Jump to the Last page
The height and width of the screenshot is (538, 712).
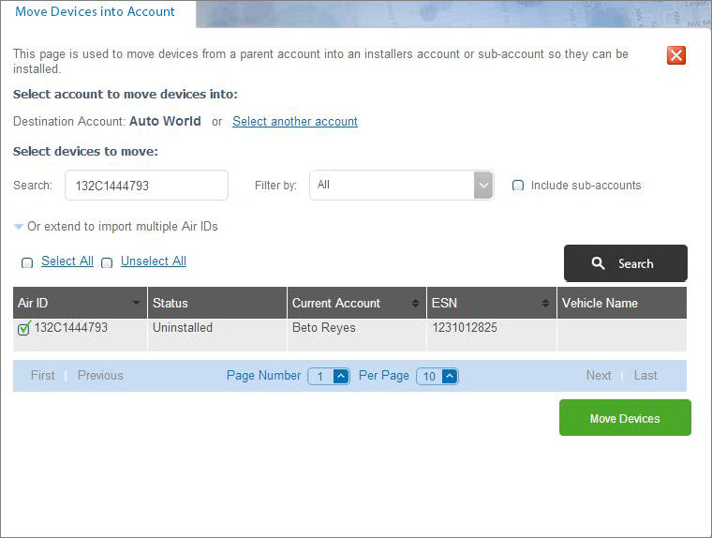(x=645, y=376)
